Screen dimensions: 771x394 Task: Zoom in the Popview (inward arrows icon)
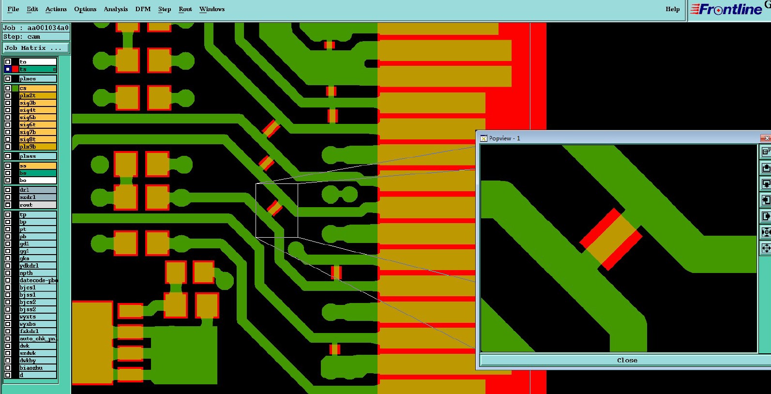click(766, 232)
